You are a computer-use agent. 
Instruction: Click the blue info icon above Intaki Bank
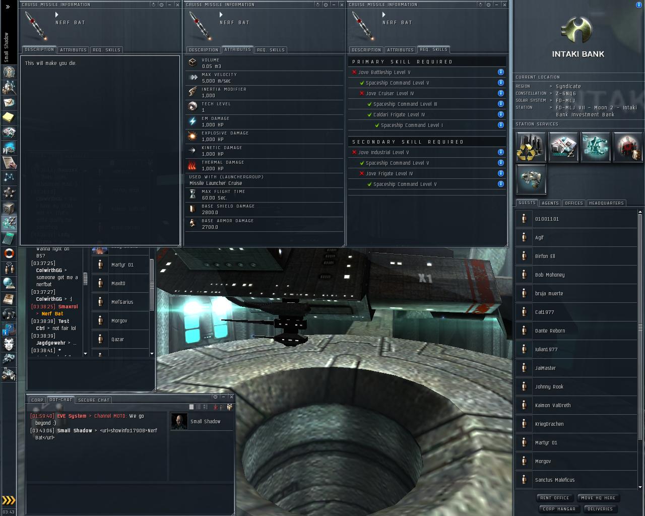639,5
